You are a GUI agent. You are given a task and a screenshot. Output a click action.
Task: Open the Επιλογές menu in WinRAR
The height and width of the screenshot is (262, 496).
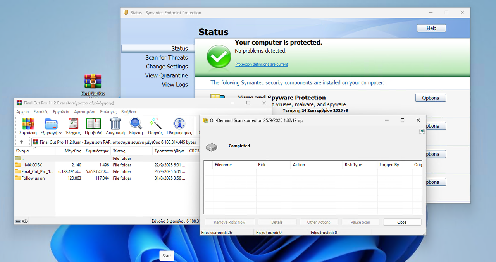(108, 111)
